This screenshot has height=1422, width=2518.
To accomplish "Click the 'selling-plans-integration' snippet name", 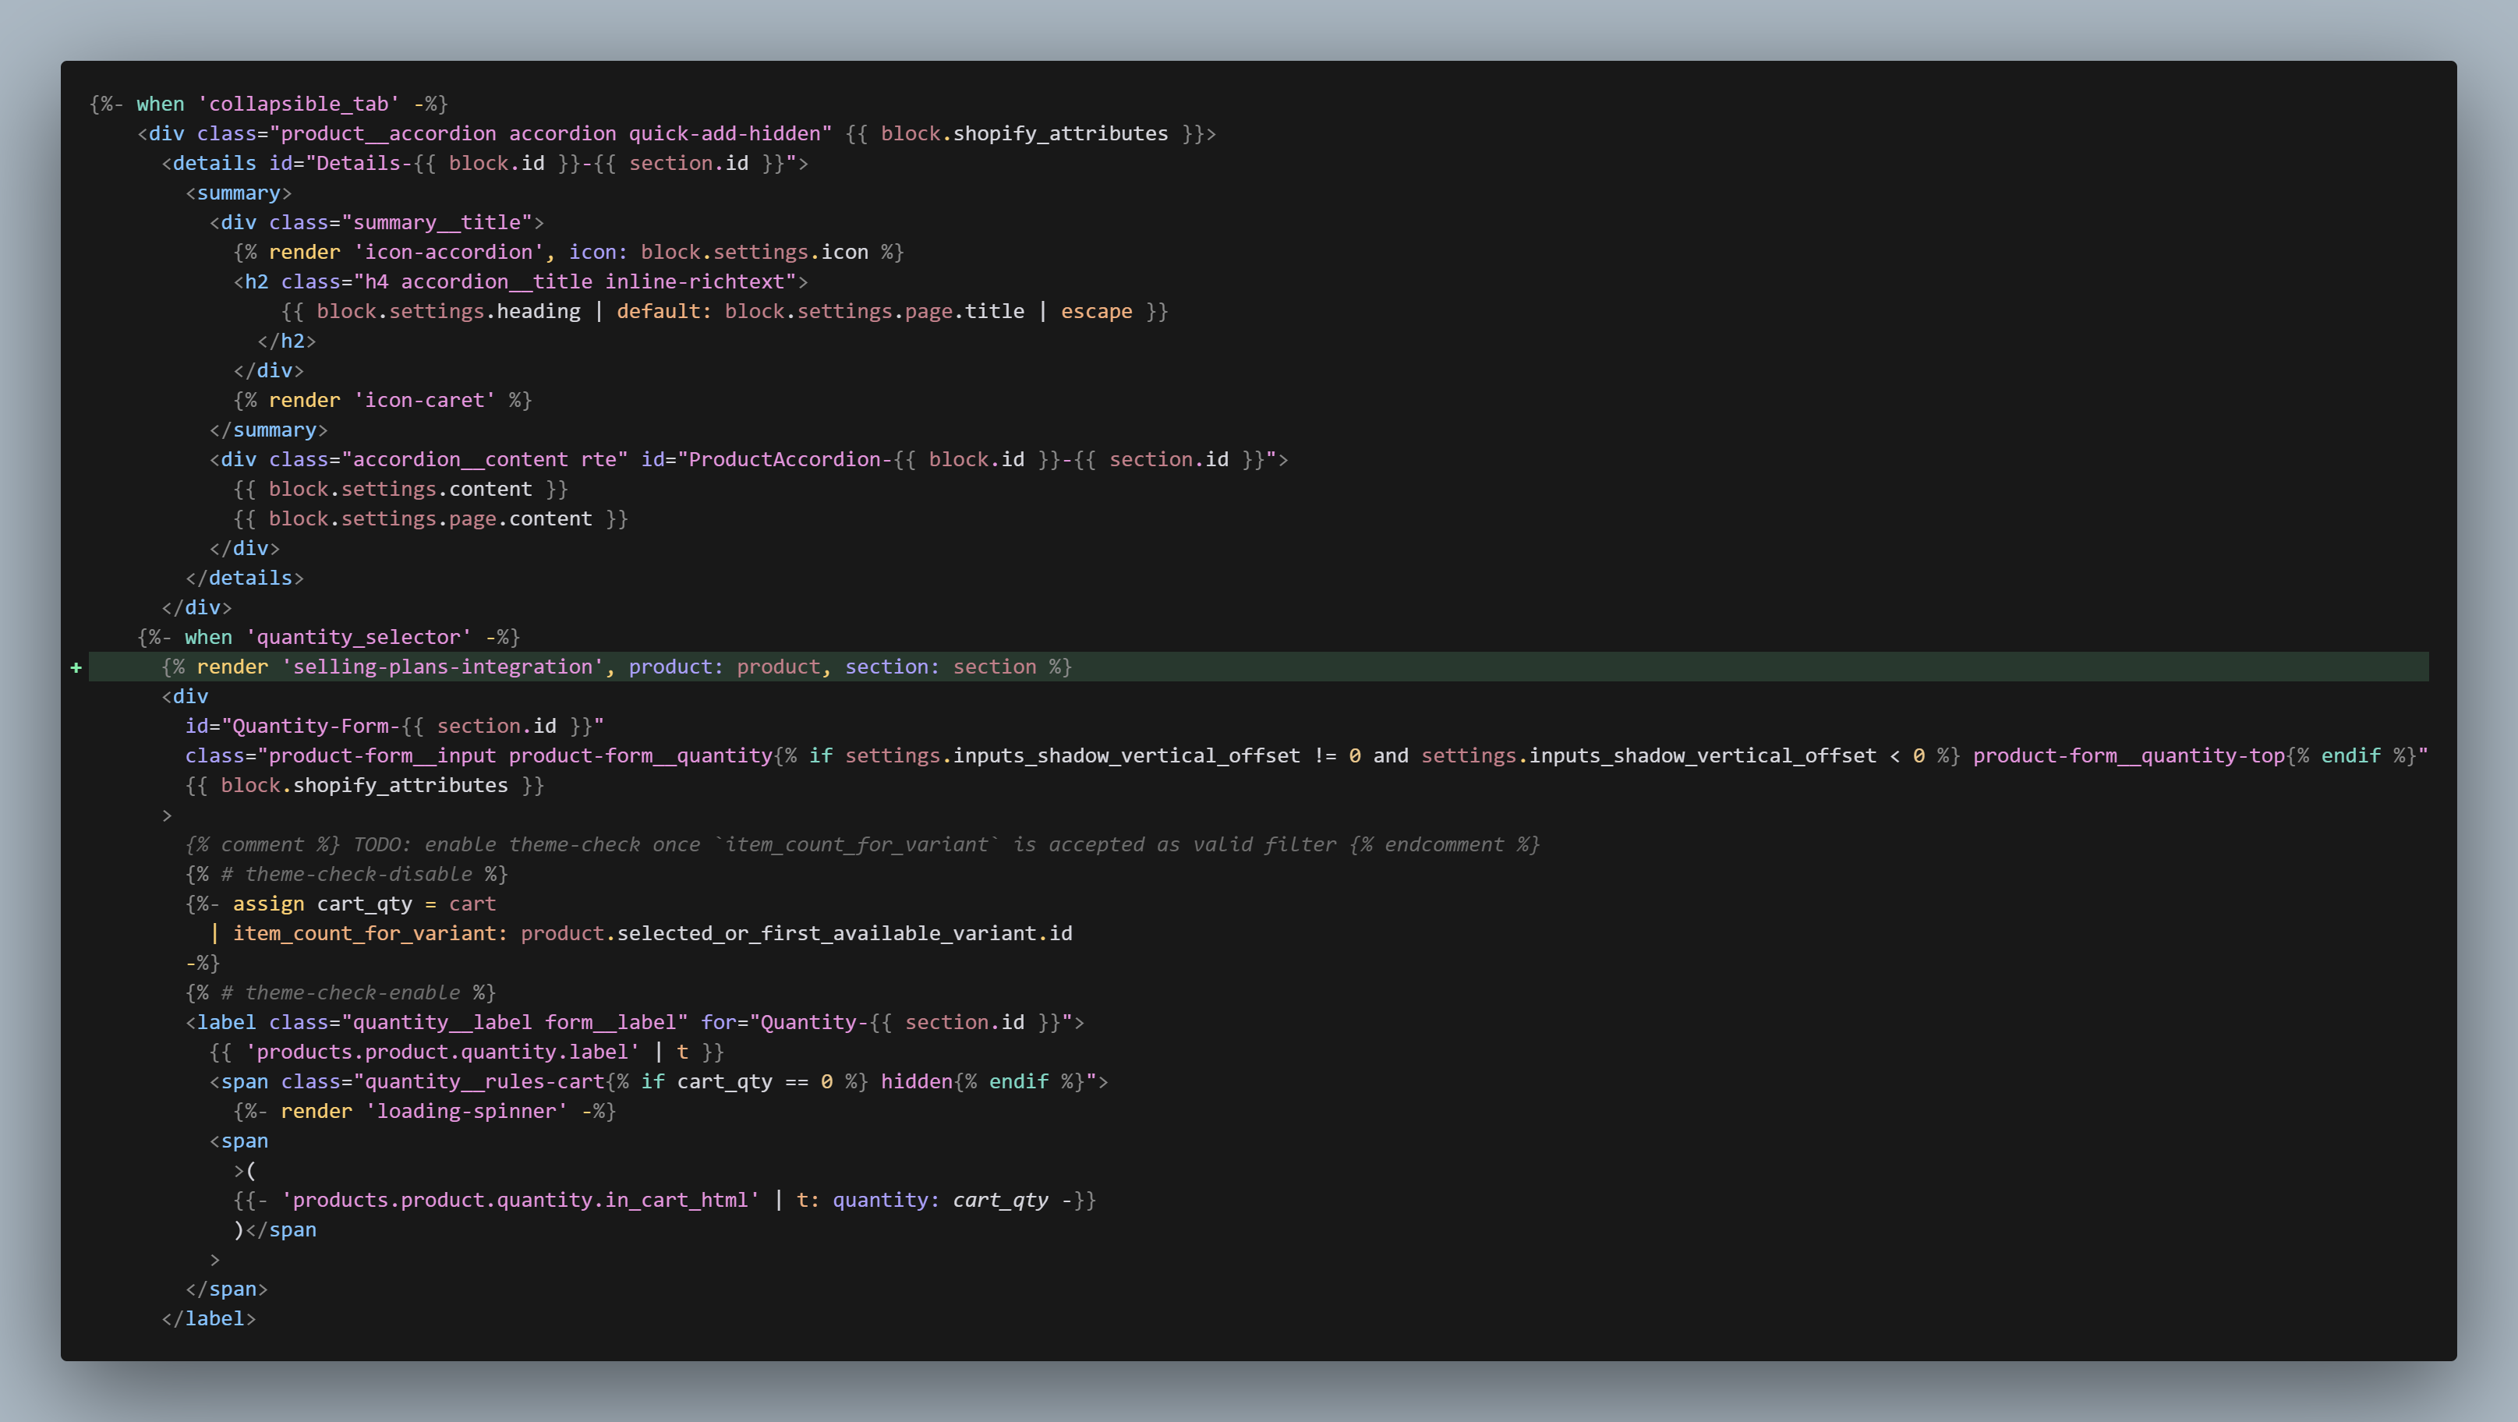I will point(443,667).
